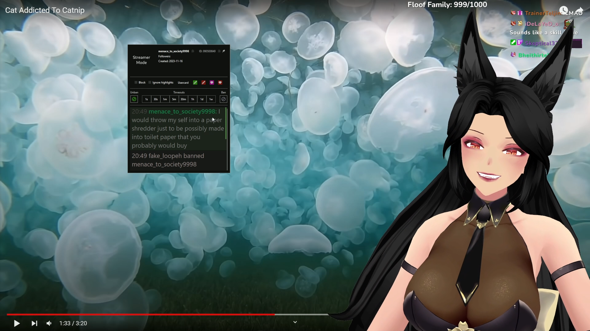Apply the 1w timeout
Viewport: 590px width, 331px height.
(x=211, y=99)
